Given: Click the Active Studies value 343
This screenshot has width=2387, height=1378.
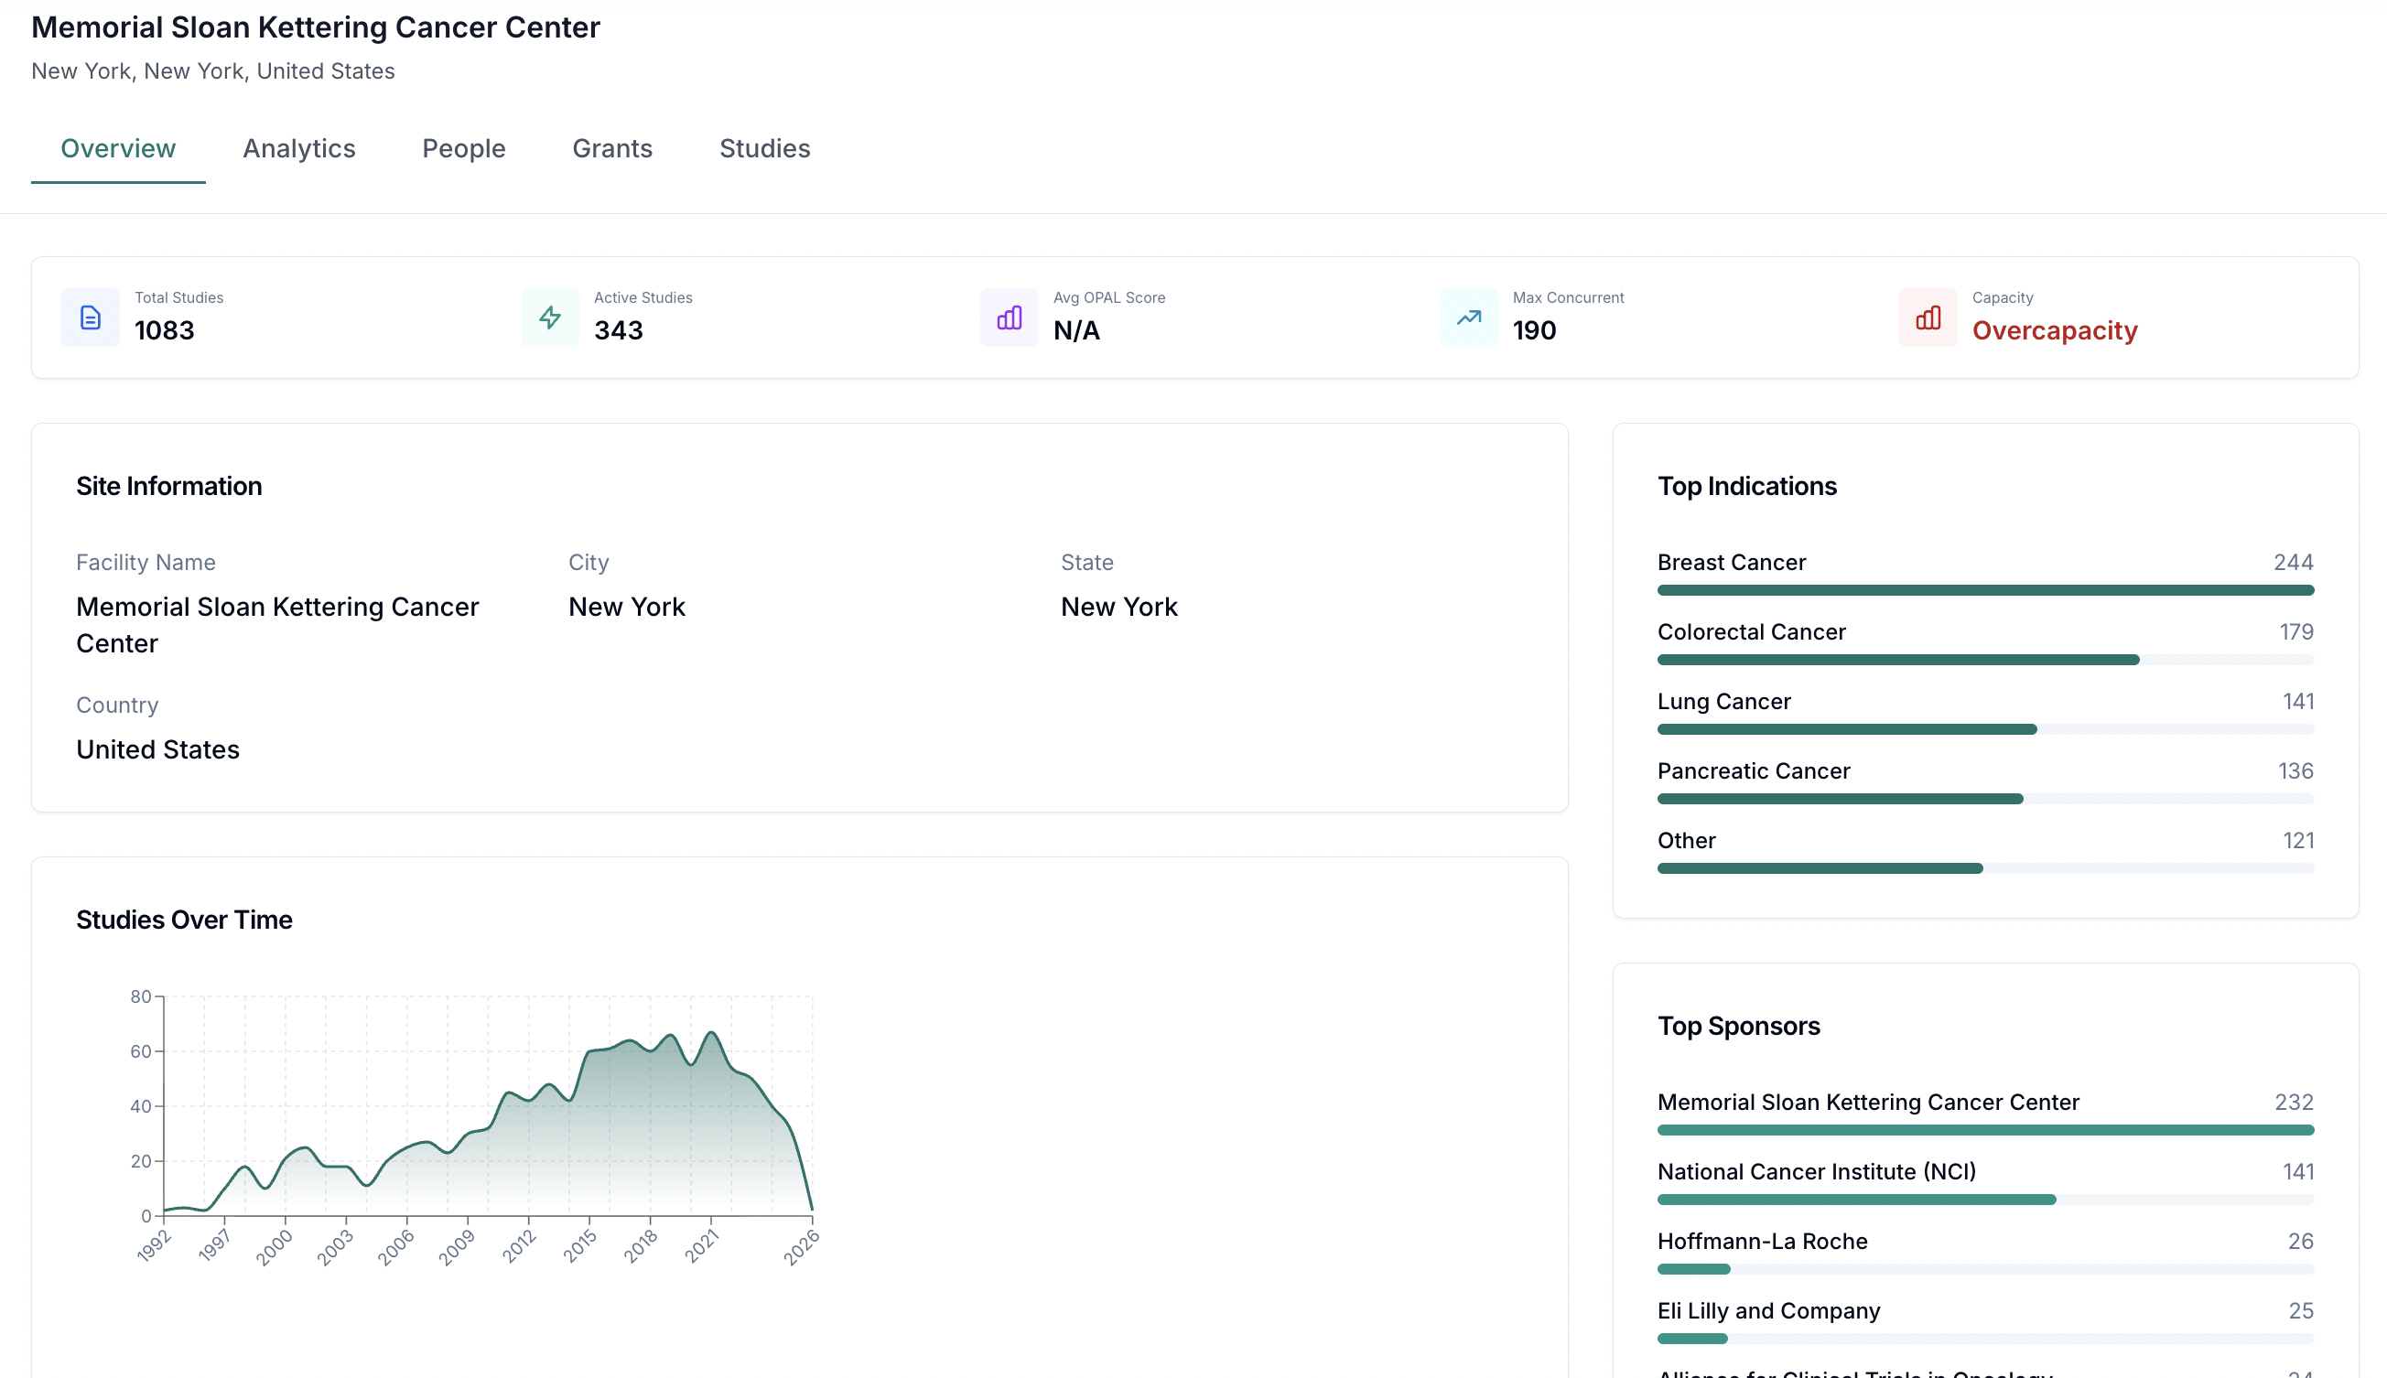Looking at the screenshot, I should (618, 330).
